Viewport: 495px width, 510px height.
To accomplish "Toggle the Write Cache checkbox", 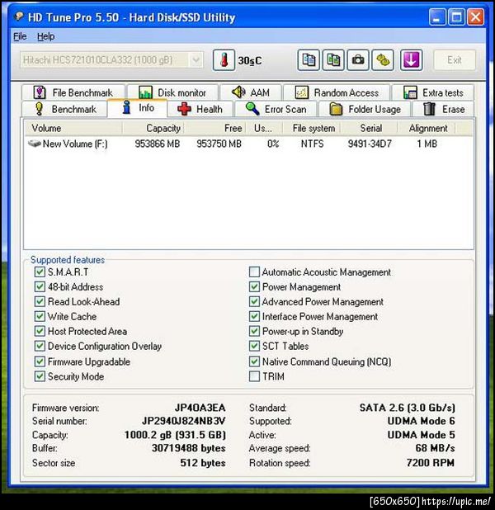I will [x=40, y=316].
